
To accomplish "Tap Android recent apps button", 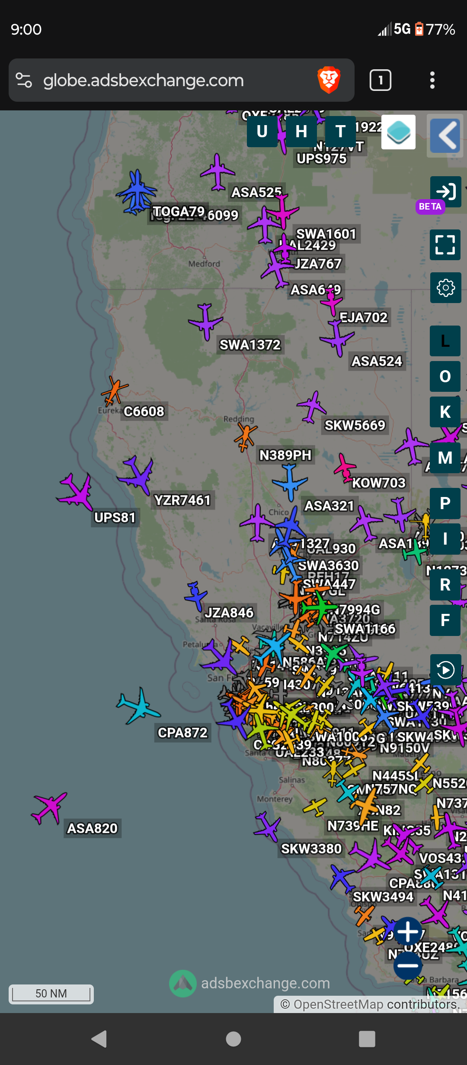I will 367,1039.
